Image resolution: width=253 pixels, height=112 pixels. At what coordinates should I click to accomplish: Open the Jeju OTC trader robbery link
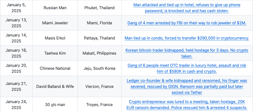click(x=187, y=69)
